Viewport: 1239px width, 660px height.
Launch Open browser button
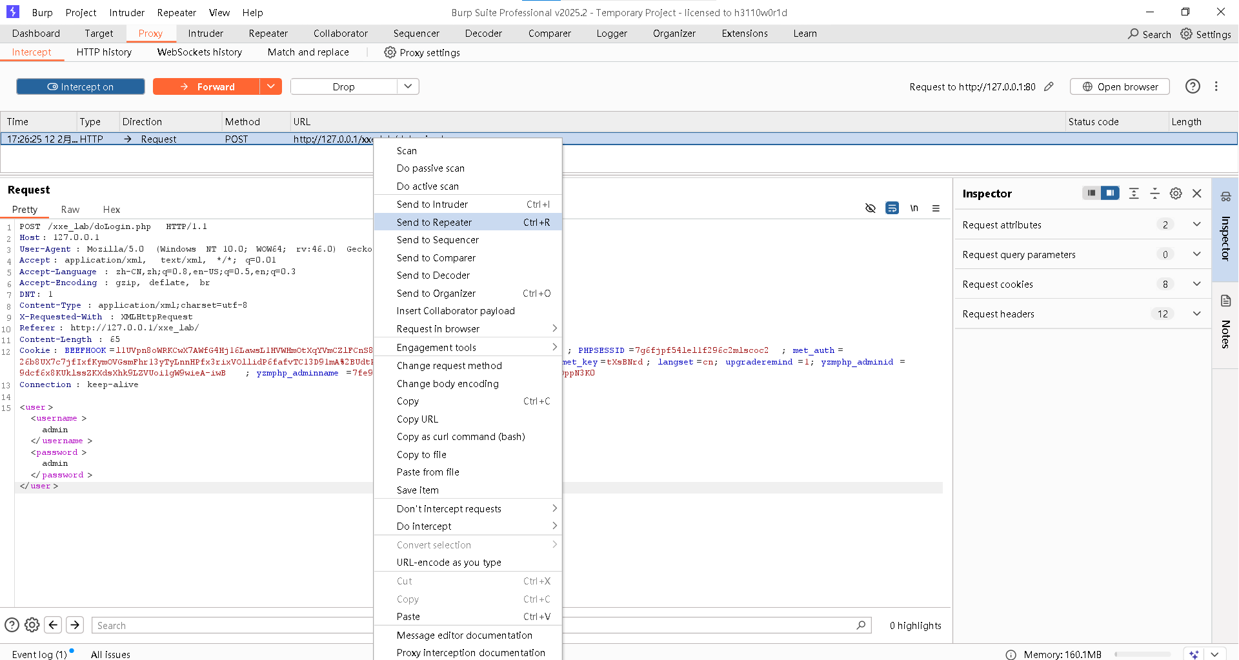point(1120,86)
